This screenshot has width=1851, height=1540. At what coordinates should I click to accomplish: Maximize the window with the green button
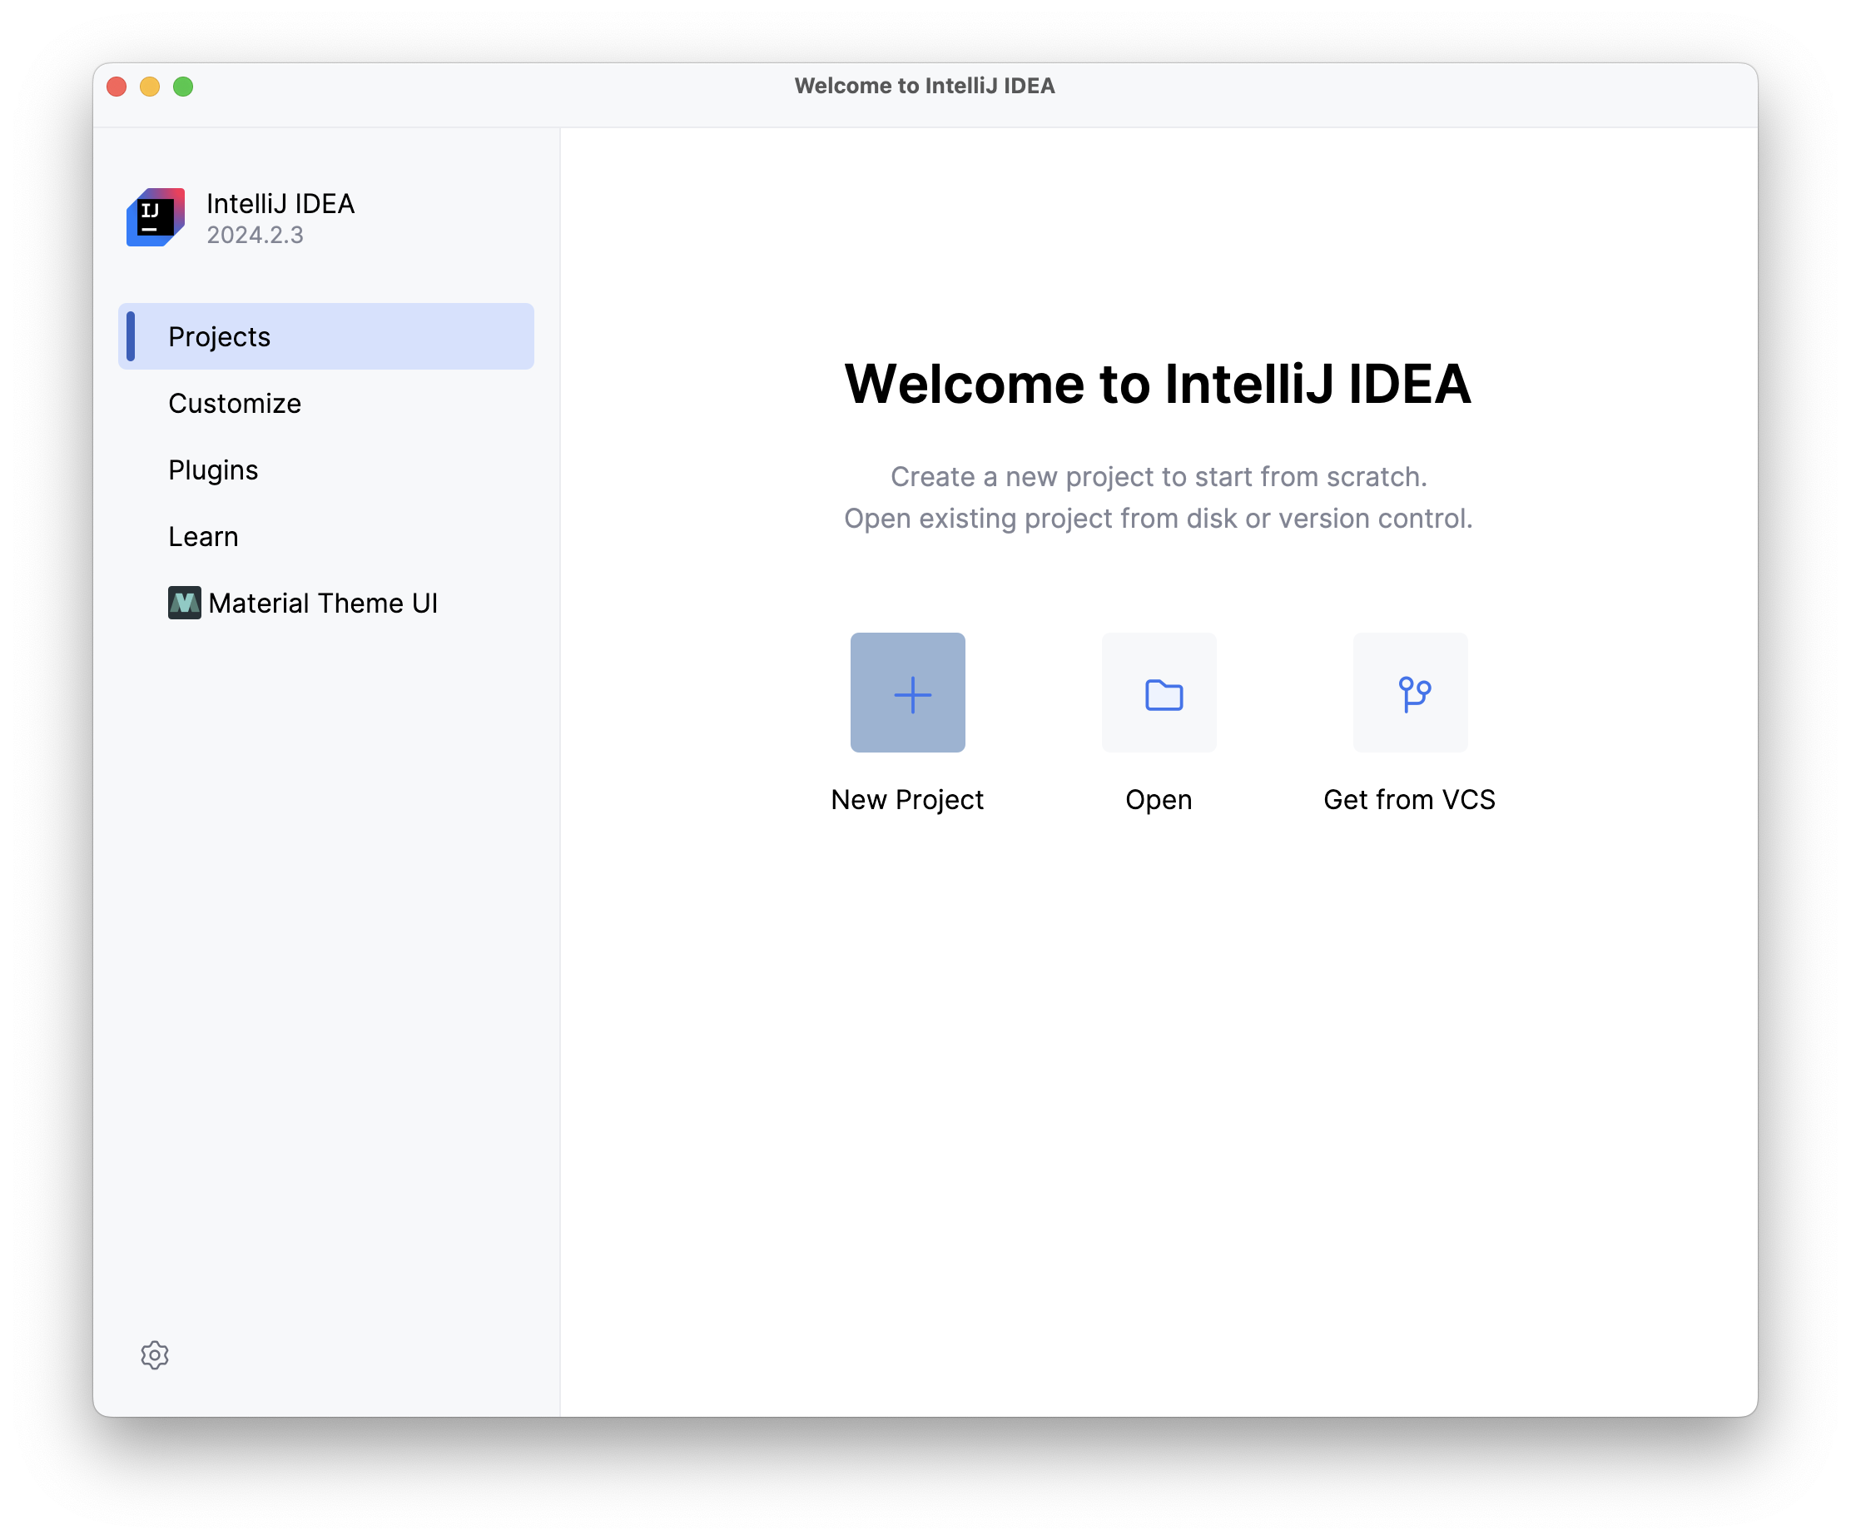pos(183,87)
